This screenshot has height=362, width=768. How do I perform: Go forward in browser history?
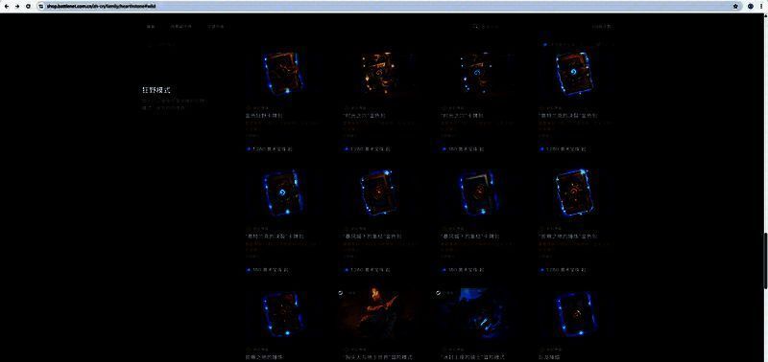pos(17,7)
